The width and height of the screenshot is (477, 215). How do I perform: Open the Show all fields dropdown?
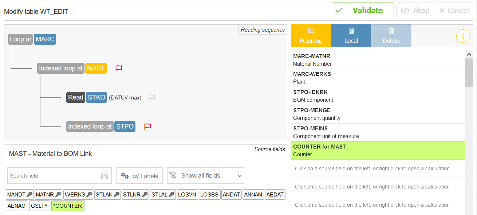(x=205, y=176)
